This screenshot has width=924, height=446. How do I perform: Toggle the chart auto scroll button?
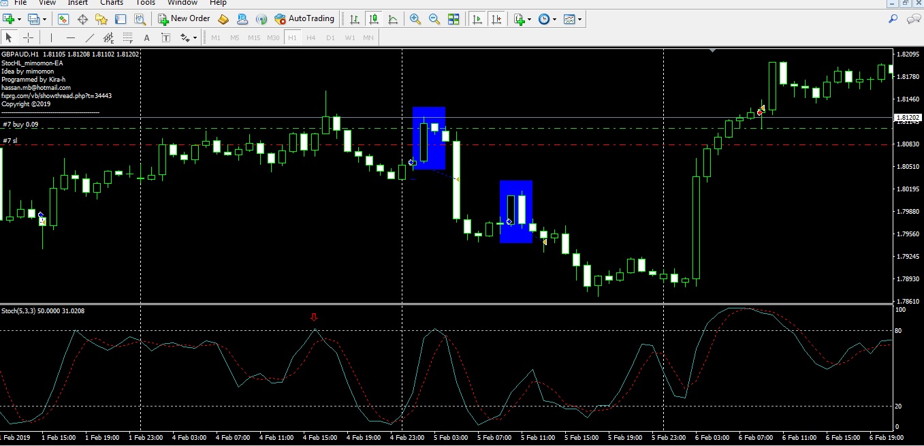pyautogui.click(x=478, y=19)
